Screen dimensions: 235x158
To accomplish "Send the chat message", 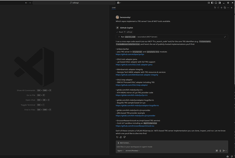I will click(x=224, y=151).
